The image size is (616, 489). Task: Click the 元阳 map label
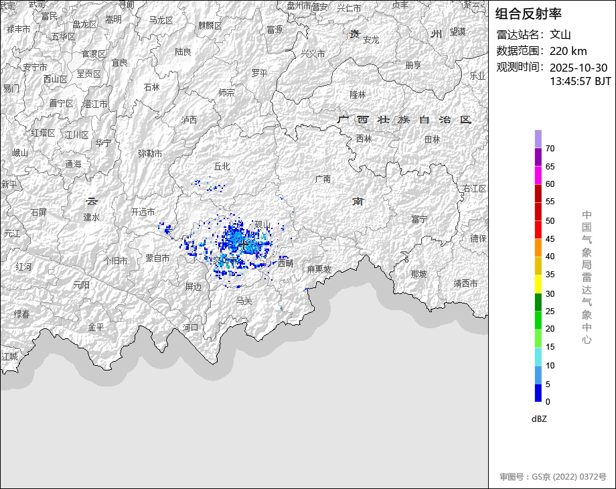81,285
